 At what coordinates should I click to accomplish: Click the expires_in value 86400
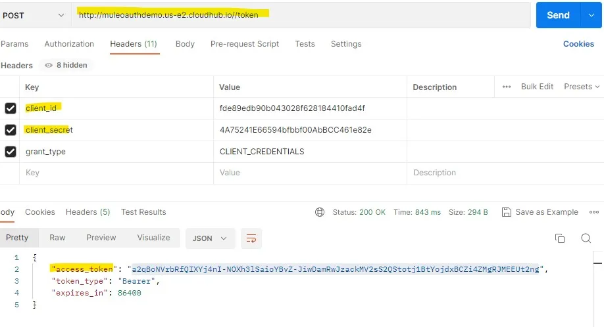pyautogui.click(x=130, y=293)
